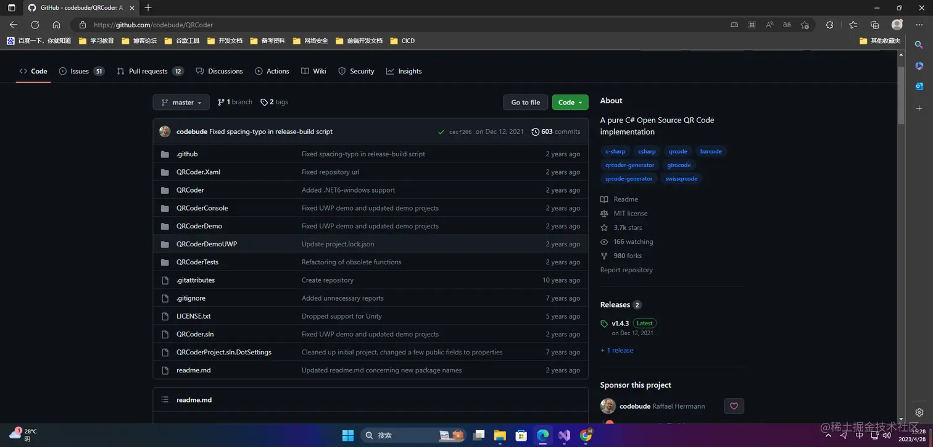This screenshot has width=933, height=447.
Task: View the 1 branch link
Action: tap(235, 102)
